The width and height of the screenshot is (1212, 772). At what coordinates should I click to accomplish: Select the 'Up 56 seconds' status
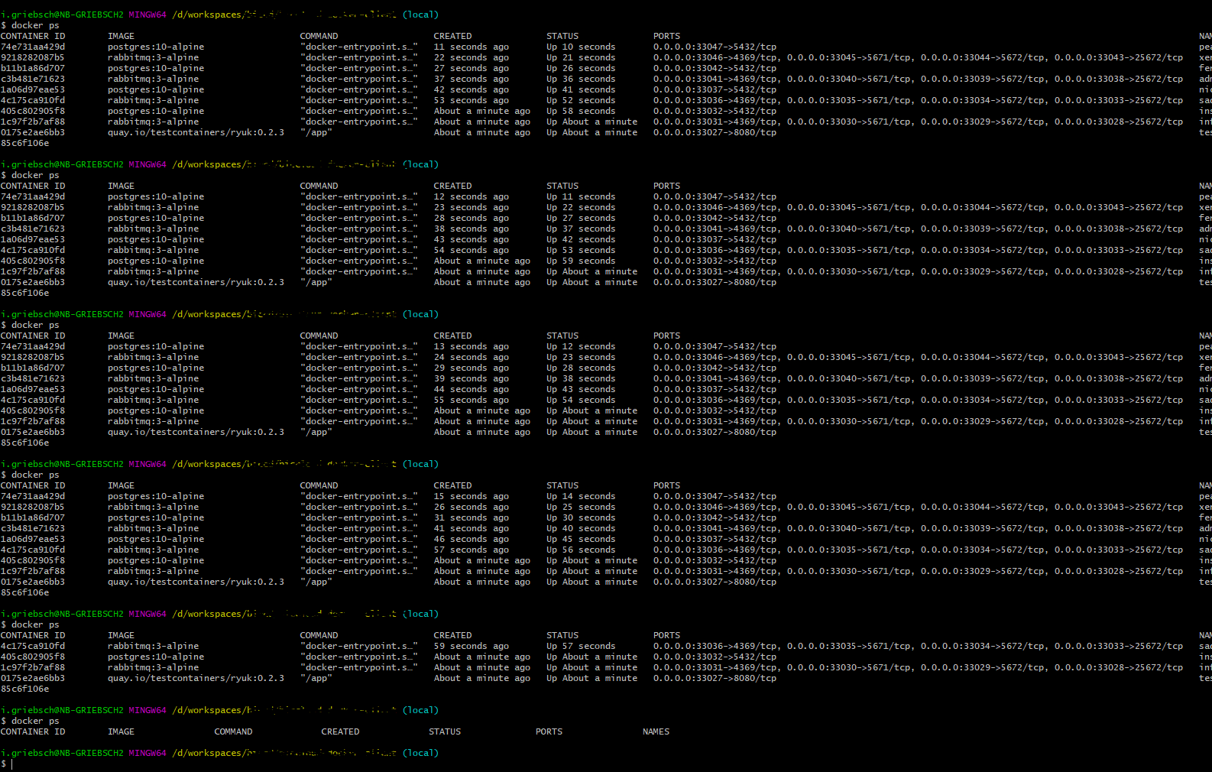(581, 550)
